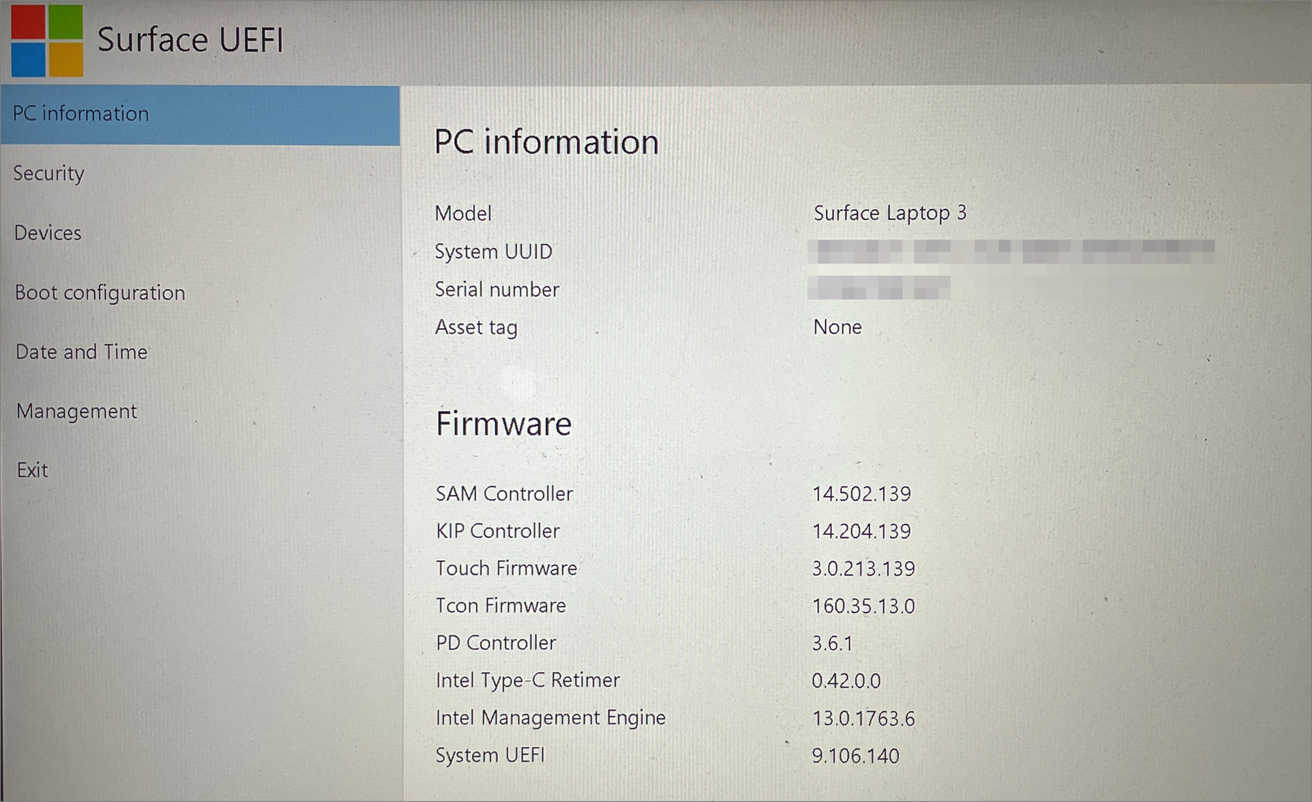1312x802 pixels.
Task: Click the SAM Controller firmware version
Action: (862, 493)
